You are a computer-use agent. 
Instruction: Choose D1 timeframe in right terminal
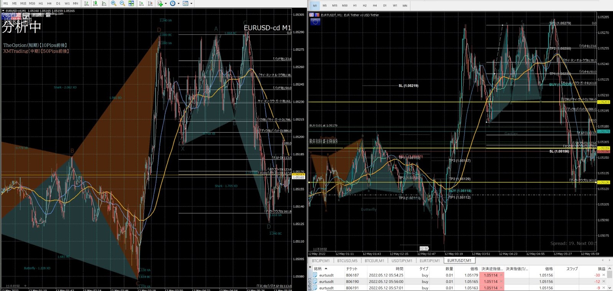[385, 6]
